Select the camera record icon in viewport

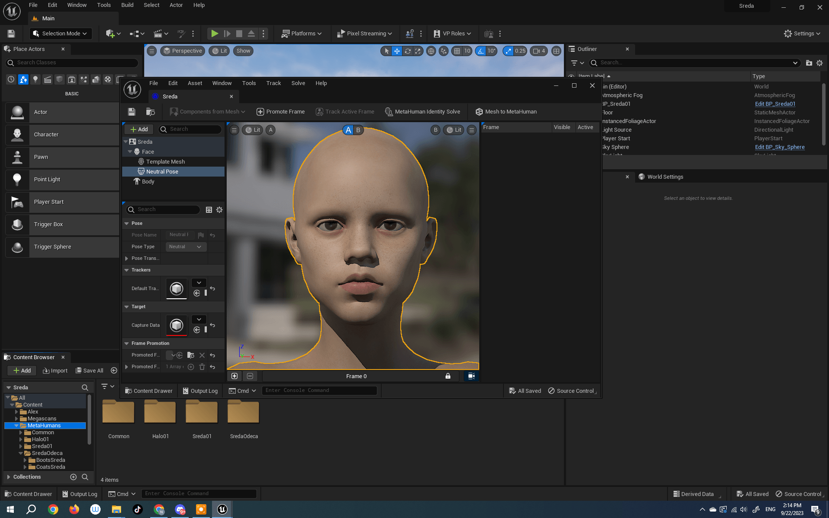point(471,376)
